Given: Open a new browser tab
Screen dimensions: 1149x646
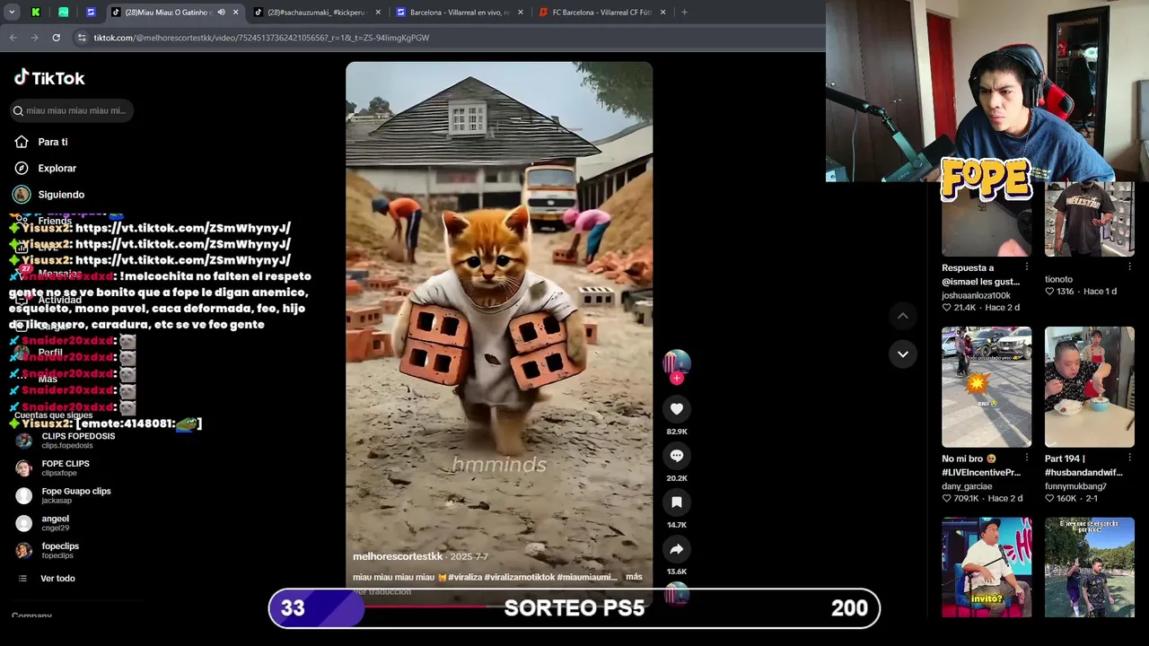Looking at the screenshot, I should pos(684,13).
